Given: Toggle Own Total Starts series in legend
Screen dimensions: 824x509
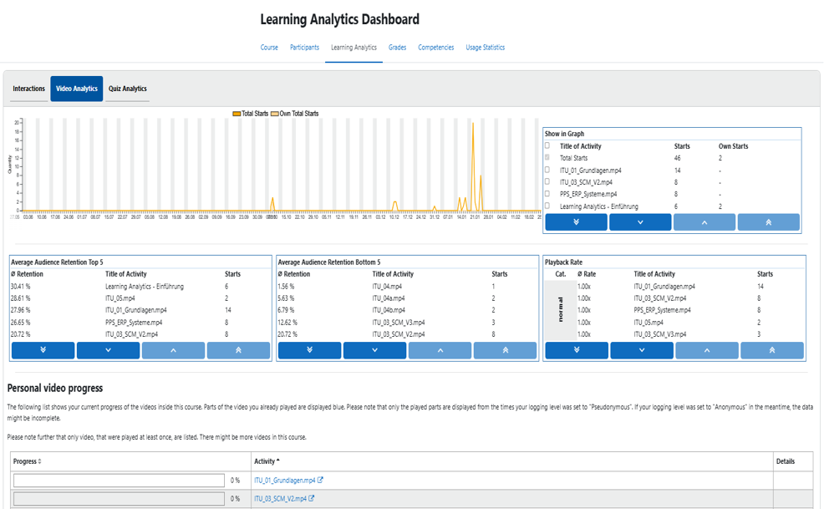Looking at the screenshot, I should point(295,114).
